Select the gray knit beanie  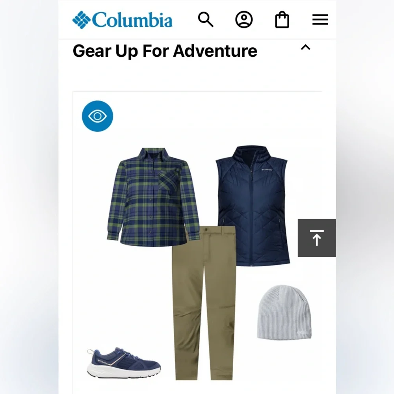coord(284,312)
